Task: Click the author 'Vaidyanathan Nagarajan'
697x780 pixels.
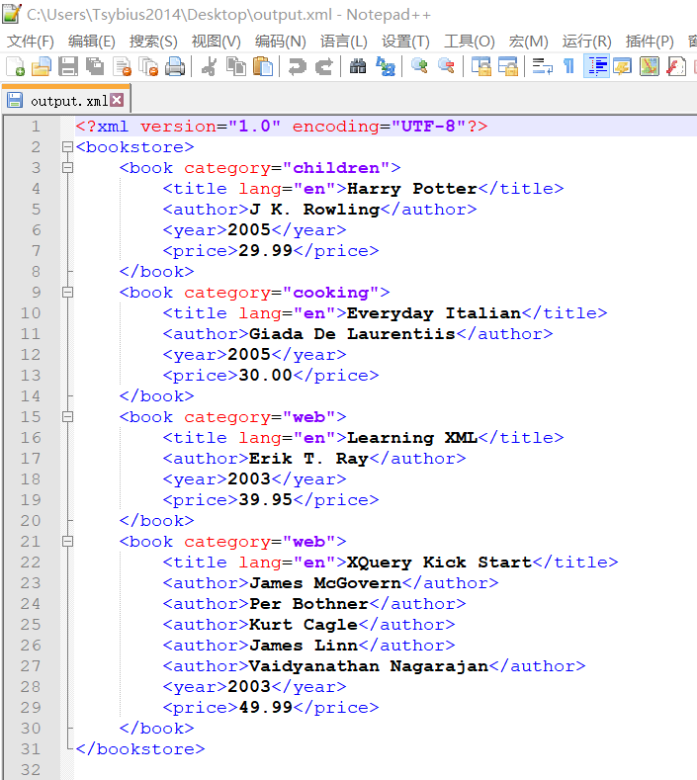Action: click(369, 666)
